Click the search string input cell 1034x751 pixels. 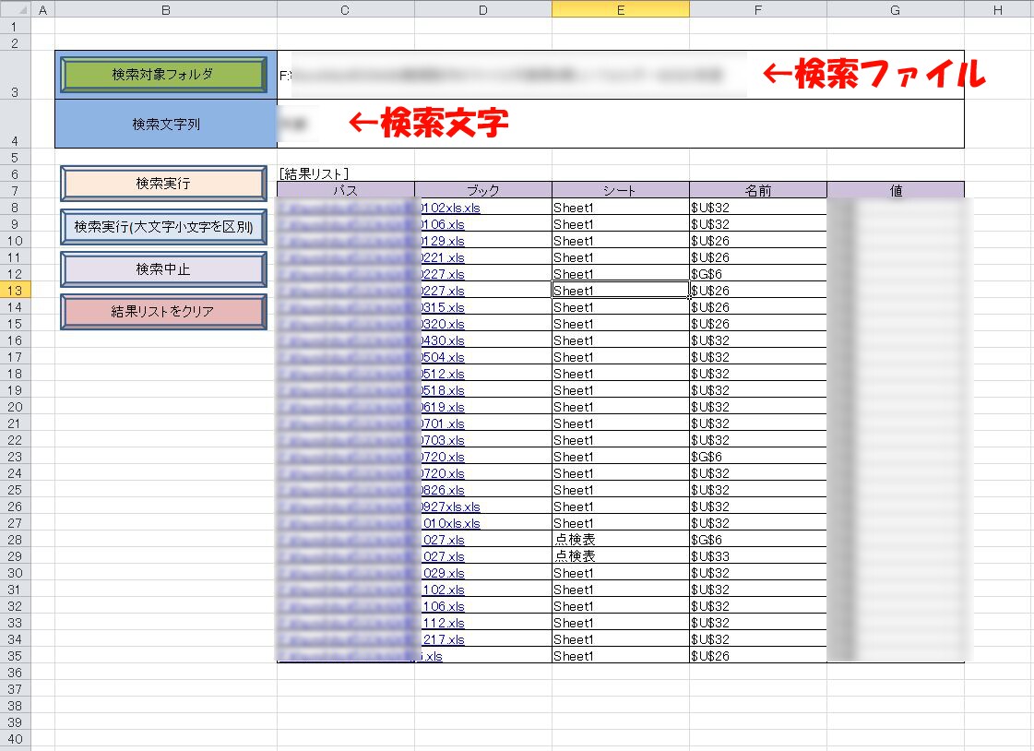[x=621, y=124]
